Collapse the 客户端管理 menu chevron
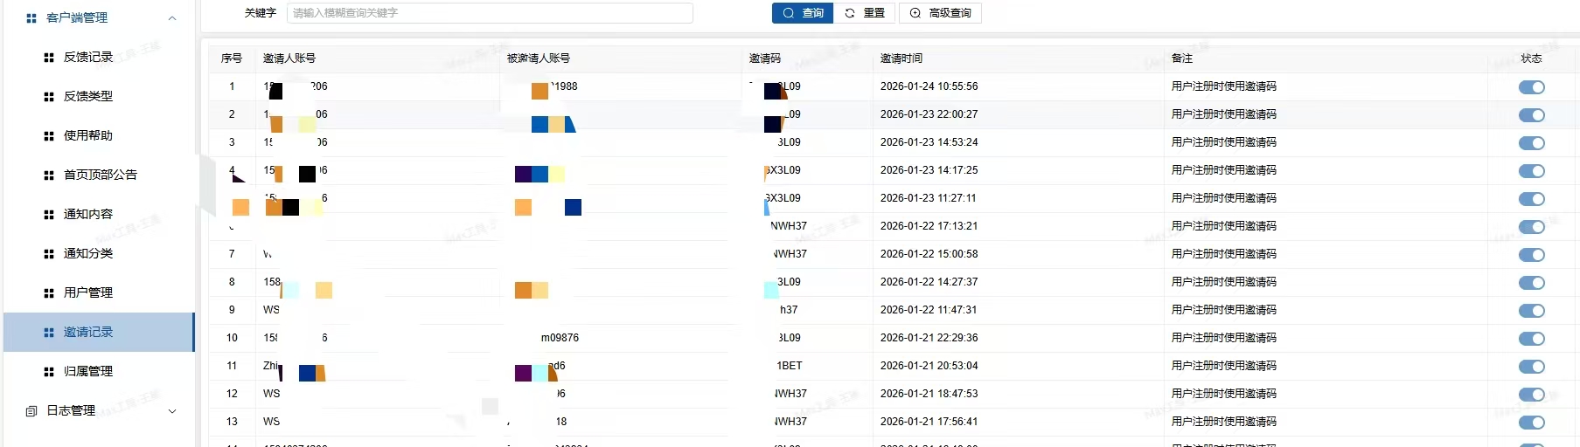 (172, 17)
